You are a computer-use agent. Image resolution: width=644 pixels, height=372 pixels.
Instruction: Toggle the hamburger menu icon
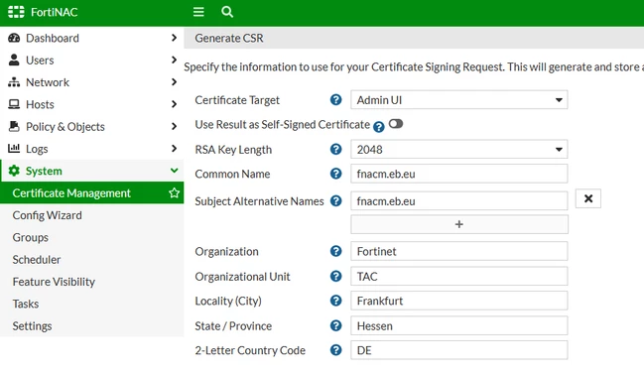pyautogui.click(x=198, y=12)
